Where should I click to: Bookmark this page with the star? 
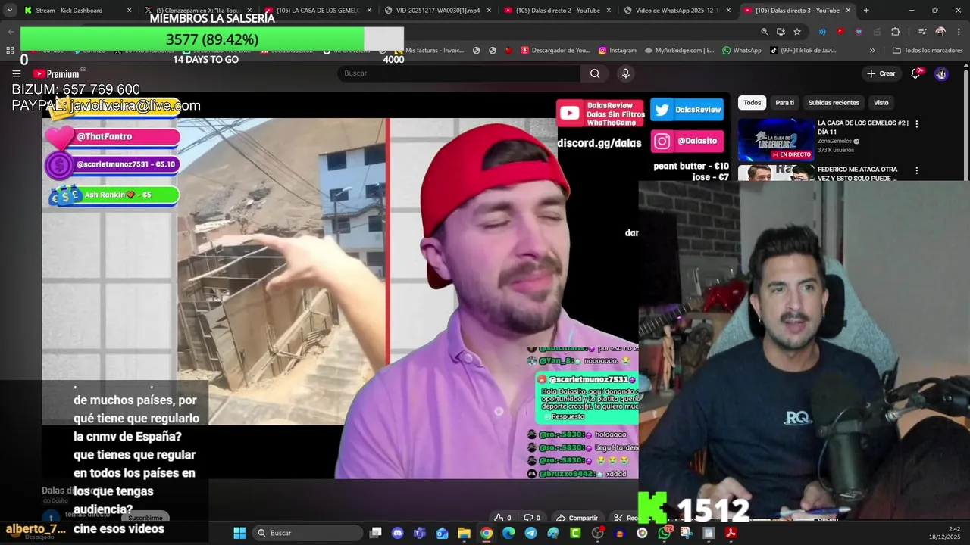[x=797, y=32]
